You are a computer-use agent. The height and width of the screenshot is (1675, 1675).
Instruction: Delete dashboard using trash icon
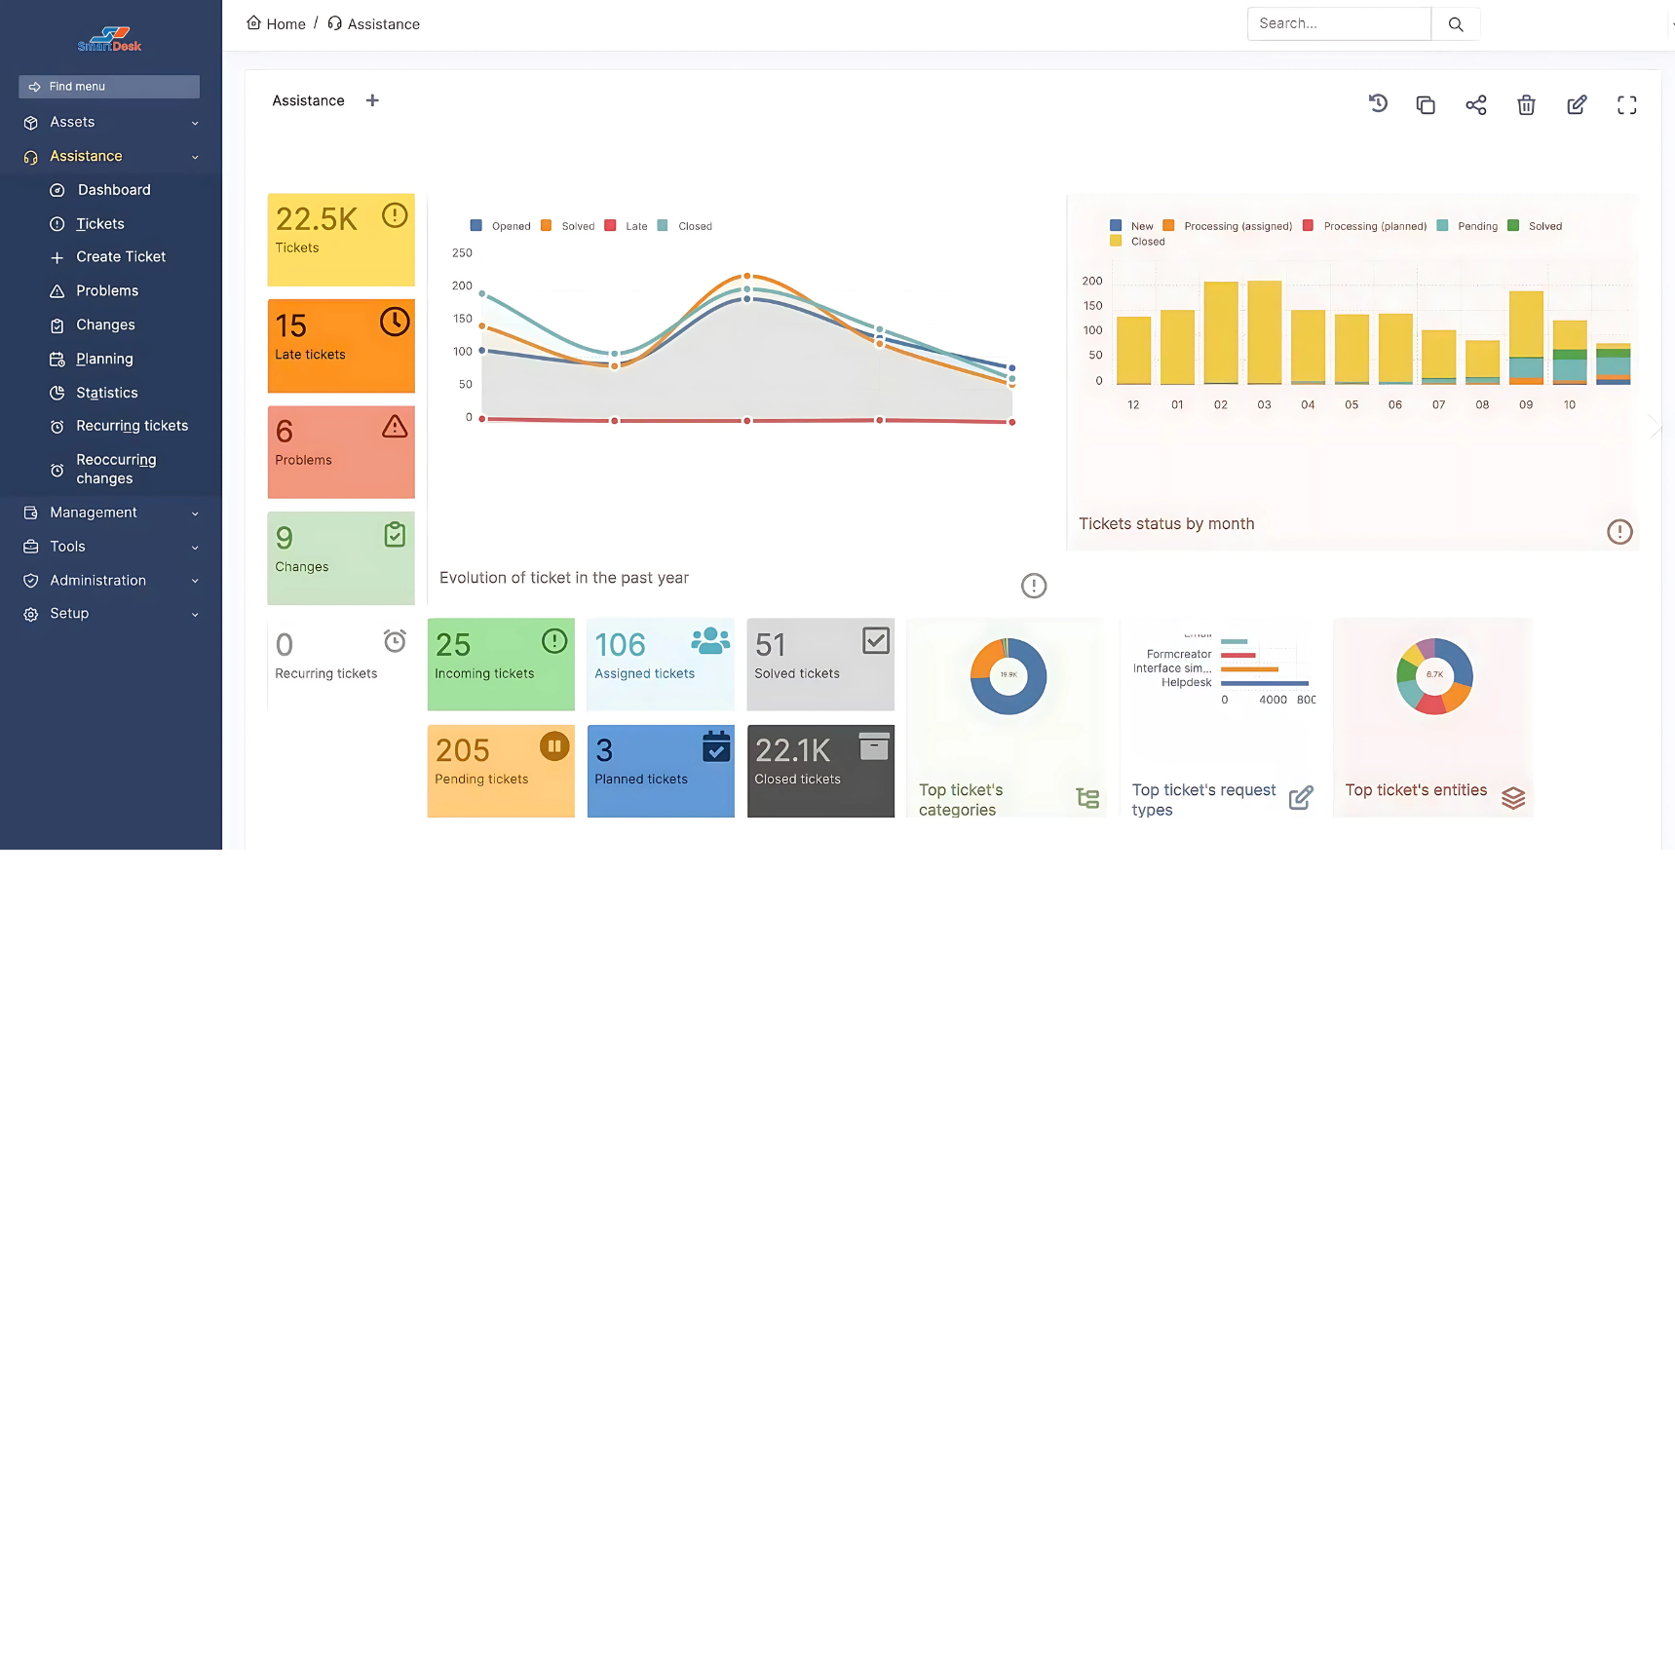1526,105
